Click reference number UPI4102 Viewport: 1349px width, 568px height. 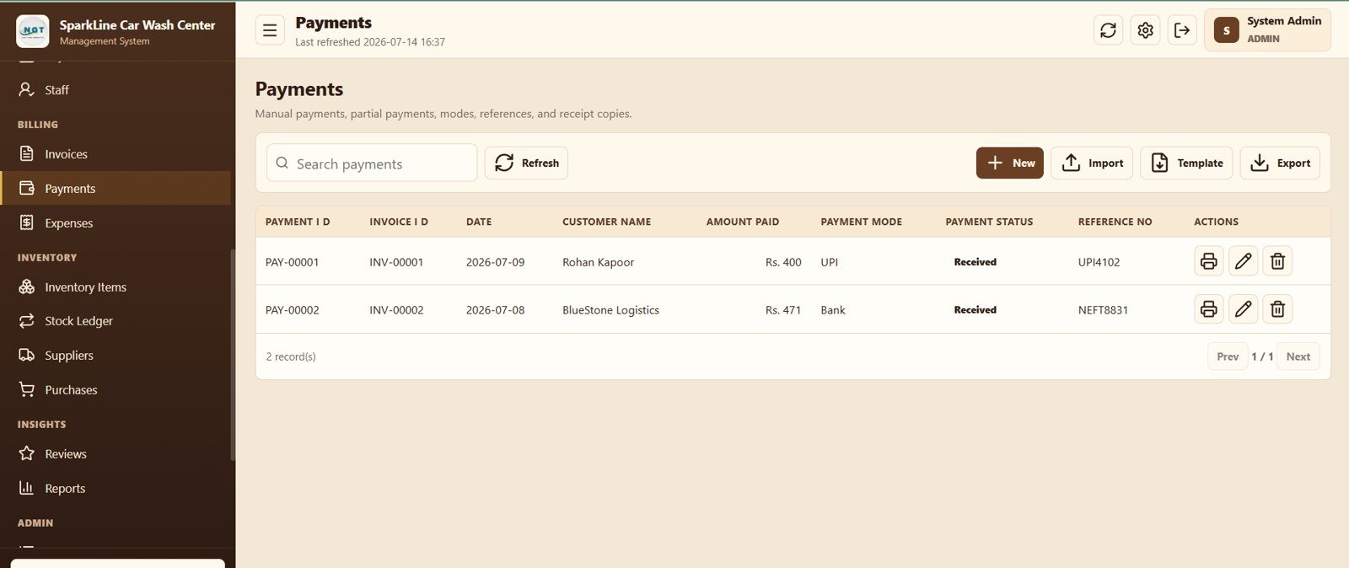[x=1099, y=262]
